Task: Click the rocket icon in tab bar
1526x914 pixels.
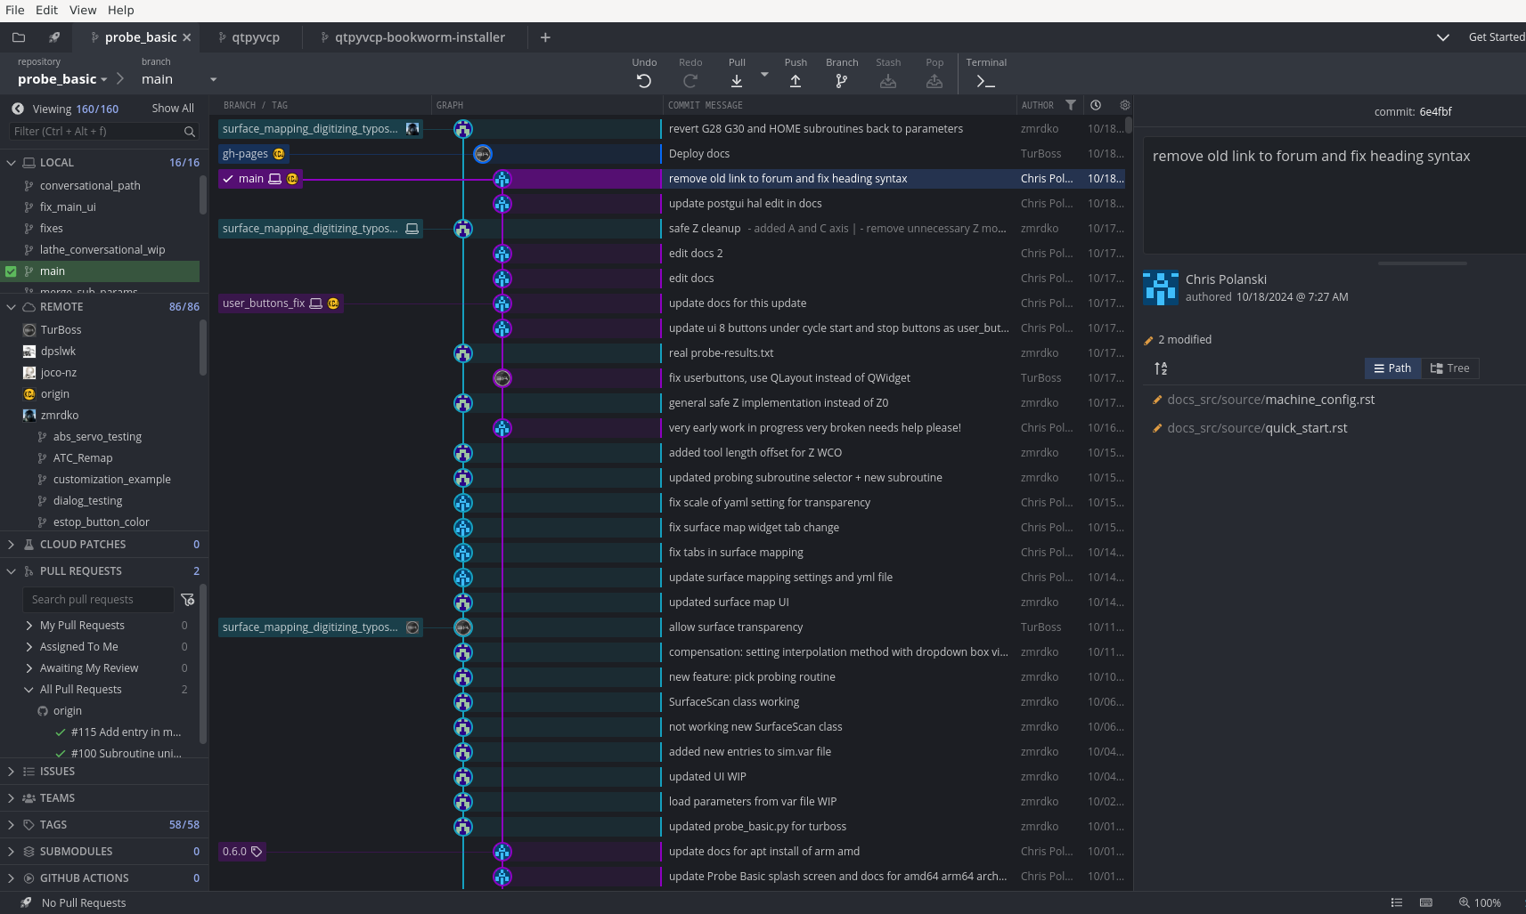Action: (x=54, y=37)
